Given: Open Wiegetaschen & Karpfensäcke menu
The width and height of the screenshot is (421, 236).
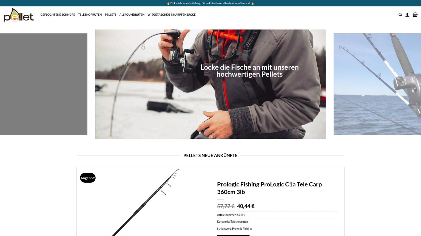Looking at the screenshot, I should [x=172, y=15].
